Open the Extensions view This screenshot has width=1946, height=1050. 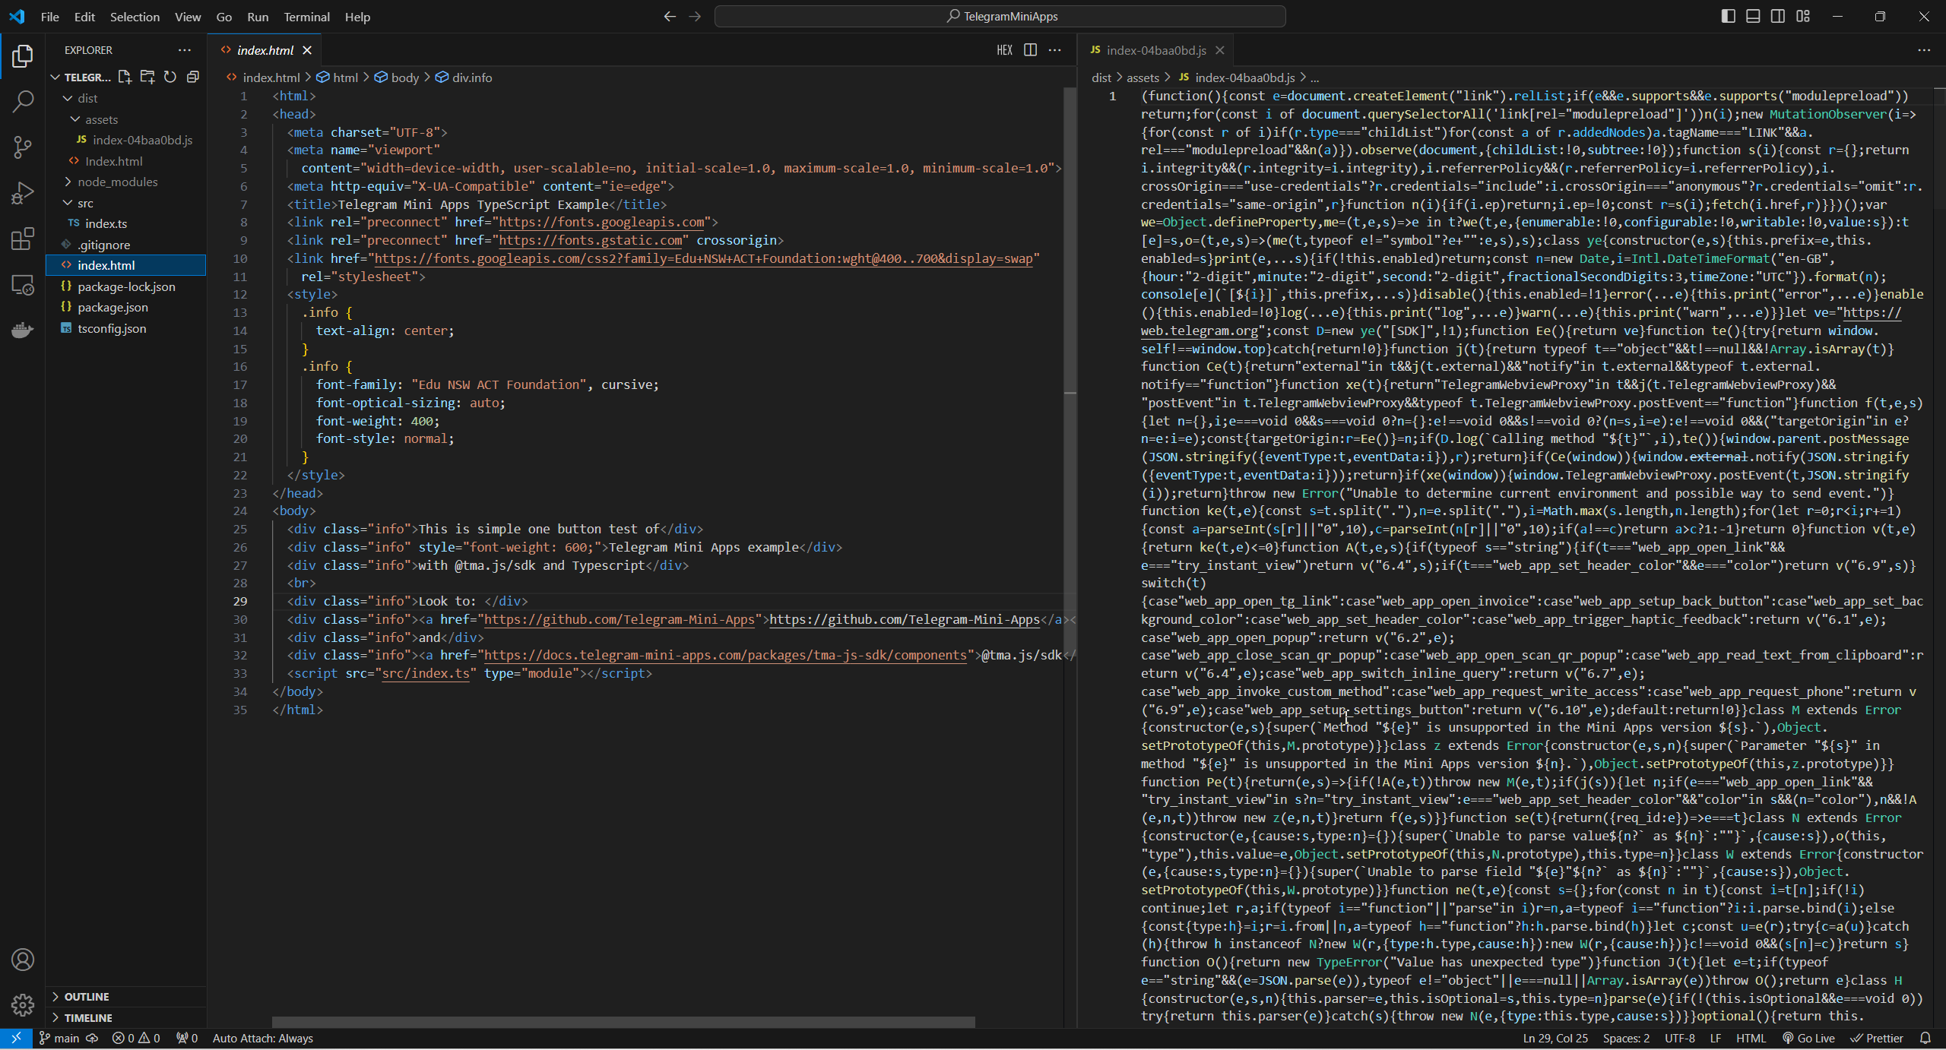[23, 239]
